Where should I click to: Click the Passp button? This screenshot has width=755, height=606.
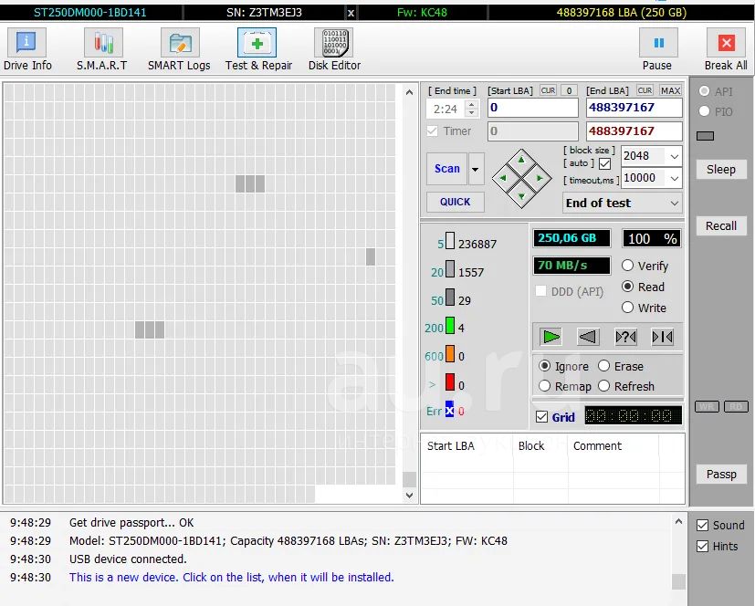[721, 474]
